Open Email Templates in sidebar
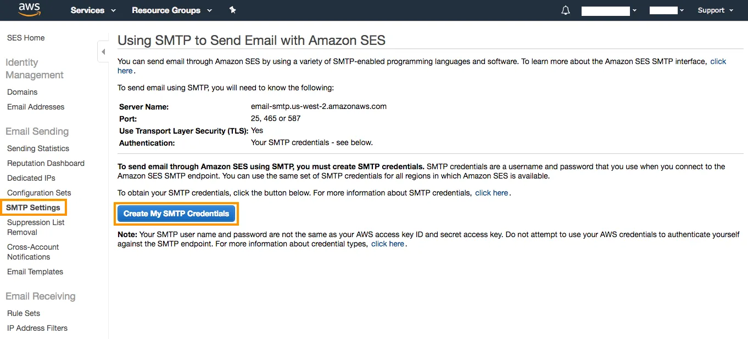This screenshot has width=748, height=339. 35,272
